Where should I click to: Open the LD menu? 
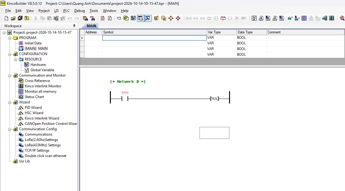(56, 11)
